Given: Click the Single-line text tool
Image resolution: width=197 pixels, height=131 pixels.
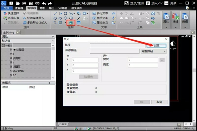Looking at the screenshot, I should 100,18.
